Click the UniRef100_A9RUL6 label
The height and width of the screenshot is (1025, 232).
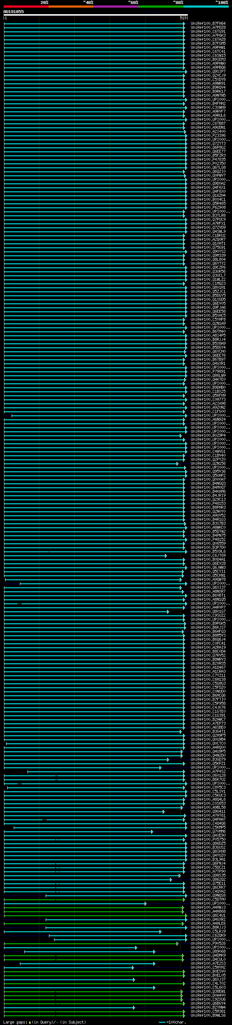pyautogui.click(x=208, y=115)
